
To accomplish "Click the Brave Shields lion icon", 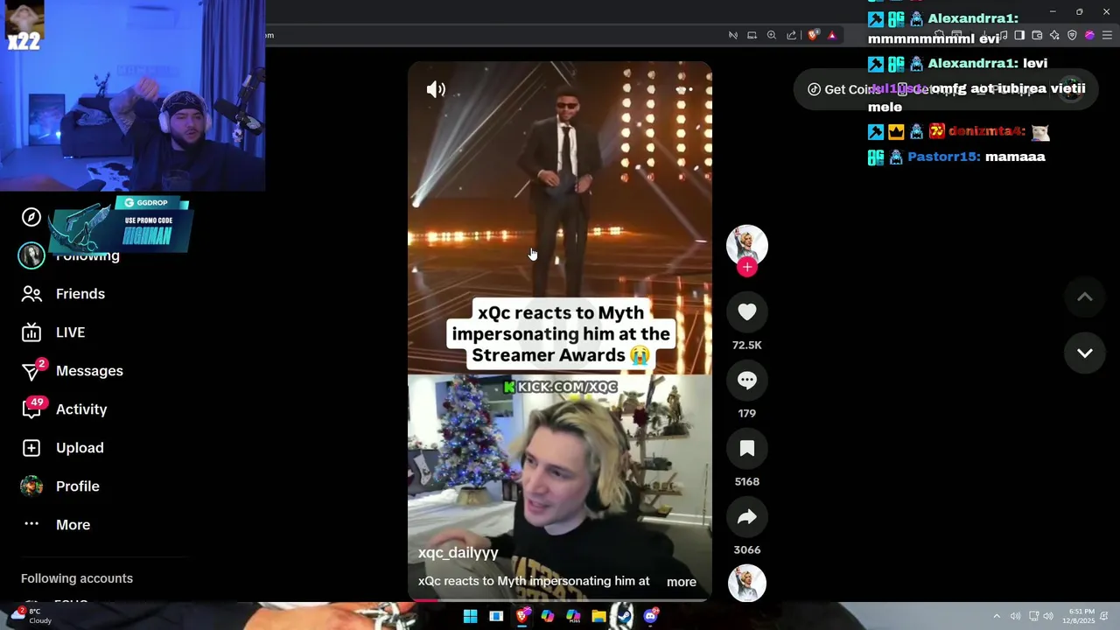I will pyautogui.click(x=813, y=35).
